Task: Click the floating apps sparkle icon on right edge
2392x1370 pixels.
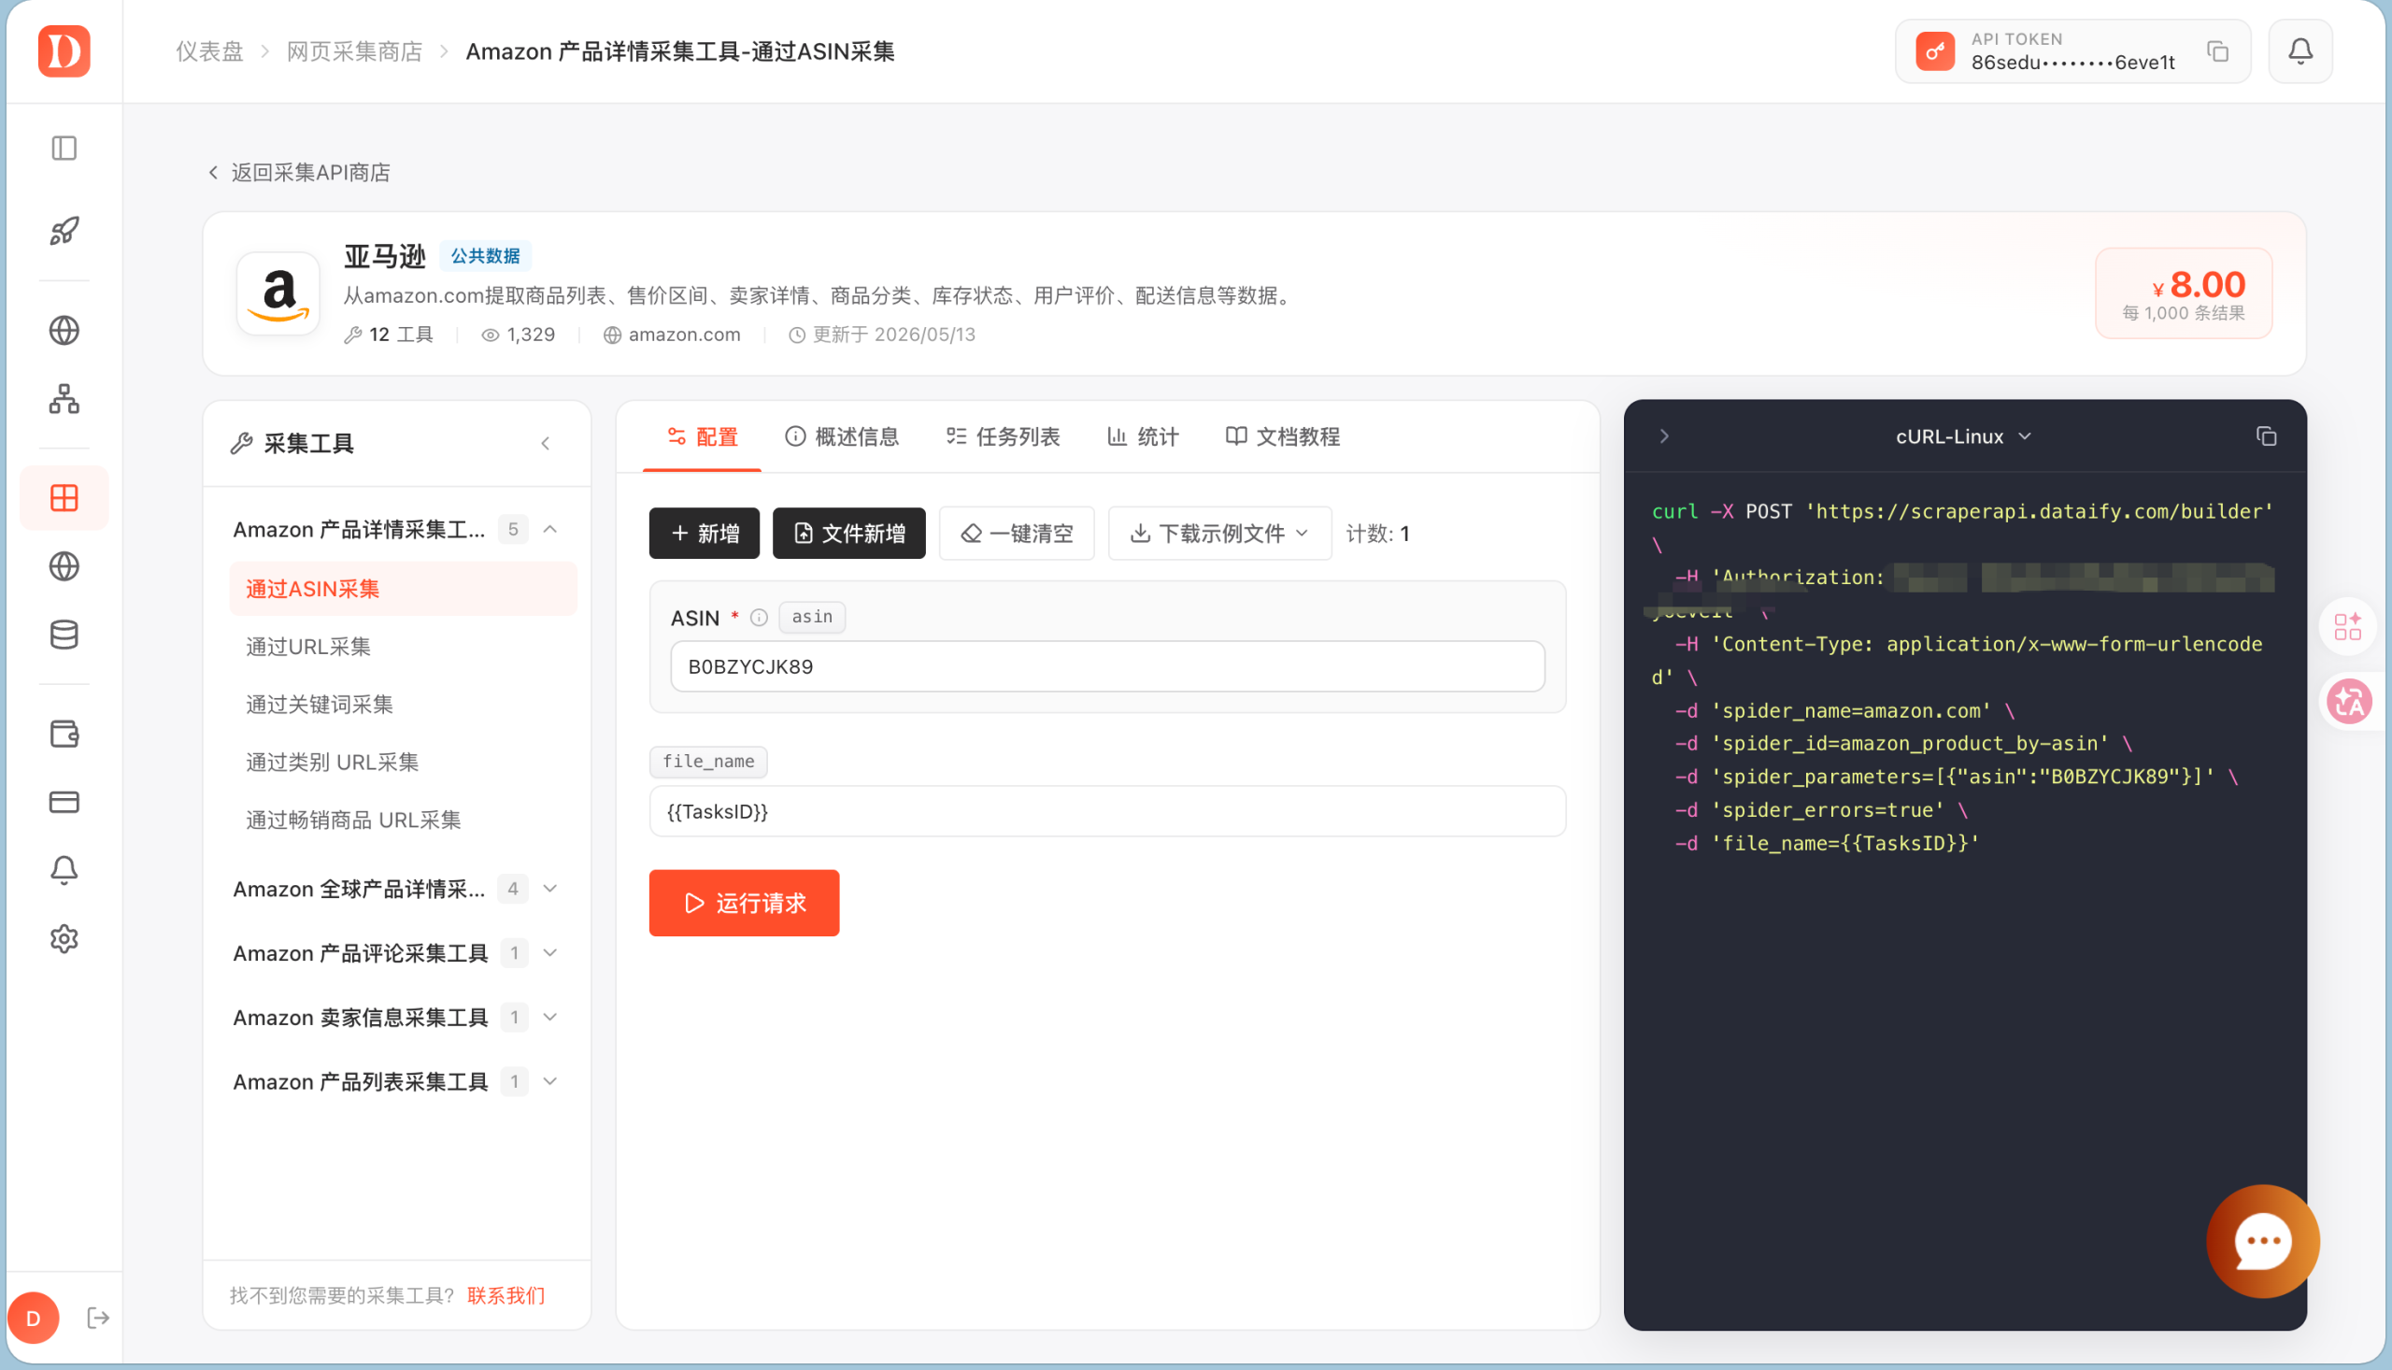Action: [x=2349, y=627]
